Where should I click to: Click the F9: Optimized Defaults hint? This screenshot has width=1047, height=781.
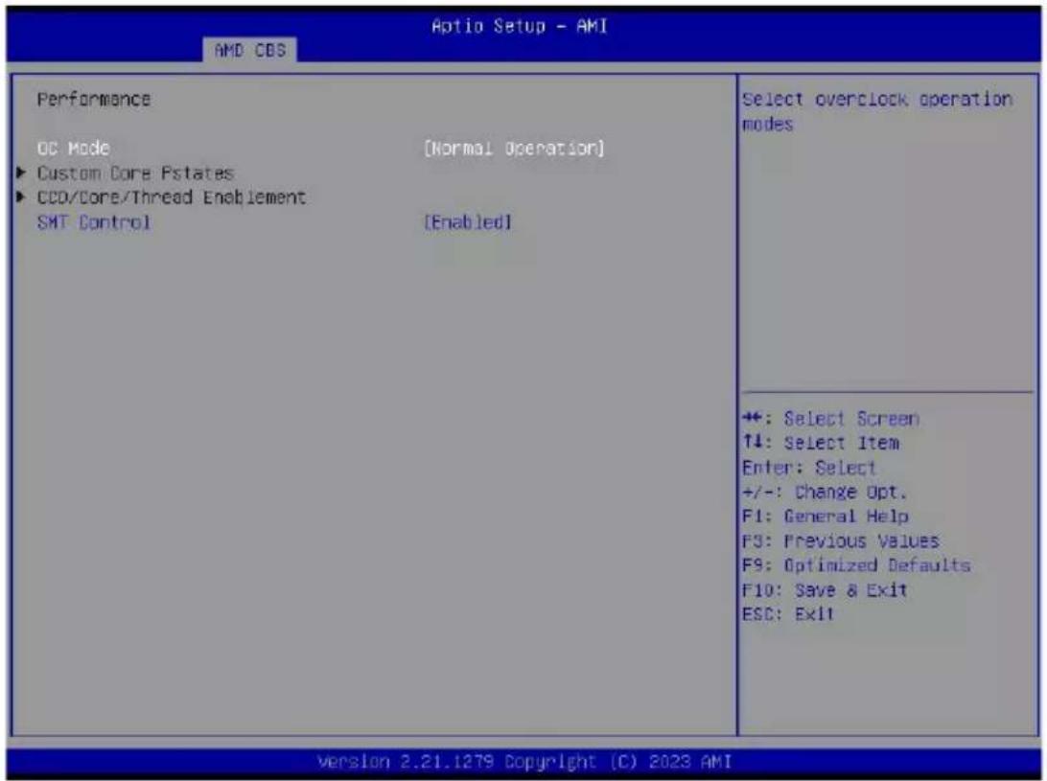pyautogui.click(x=856, y=565)
